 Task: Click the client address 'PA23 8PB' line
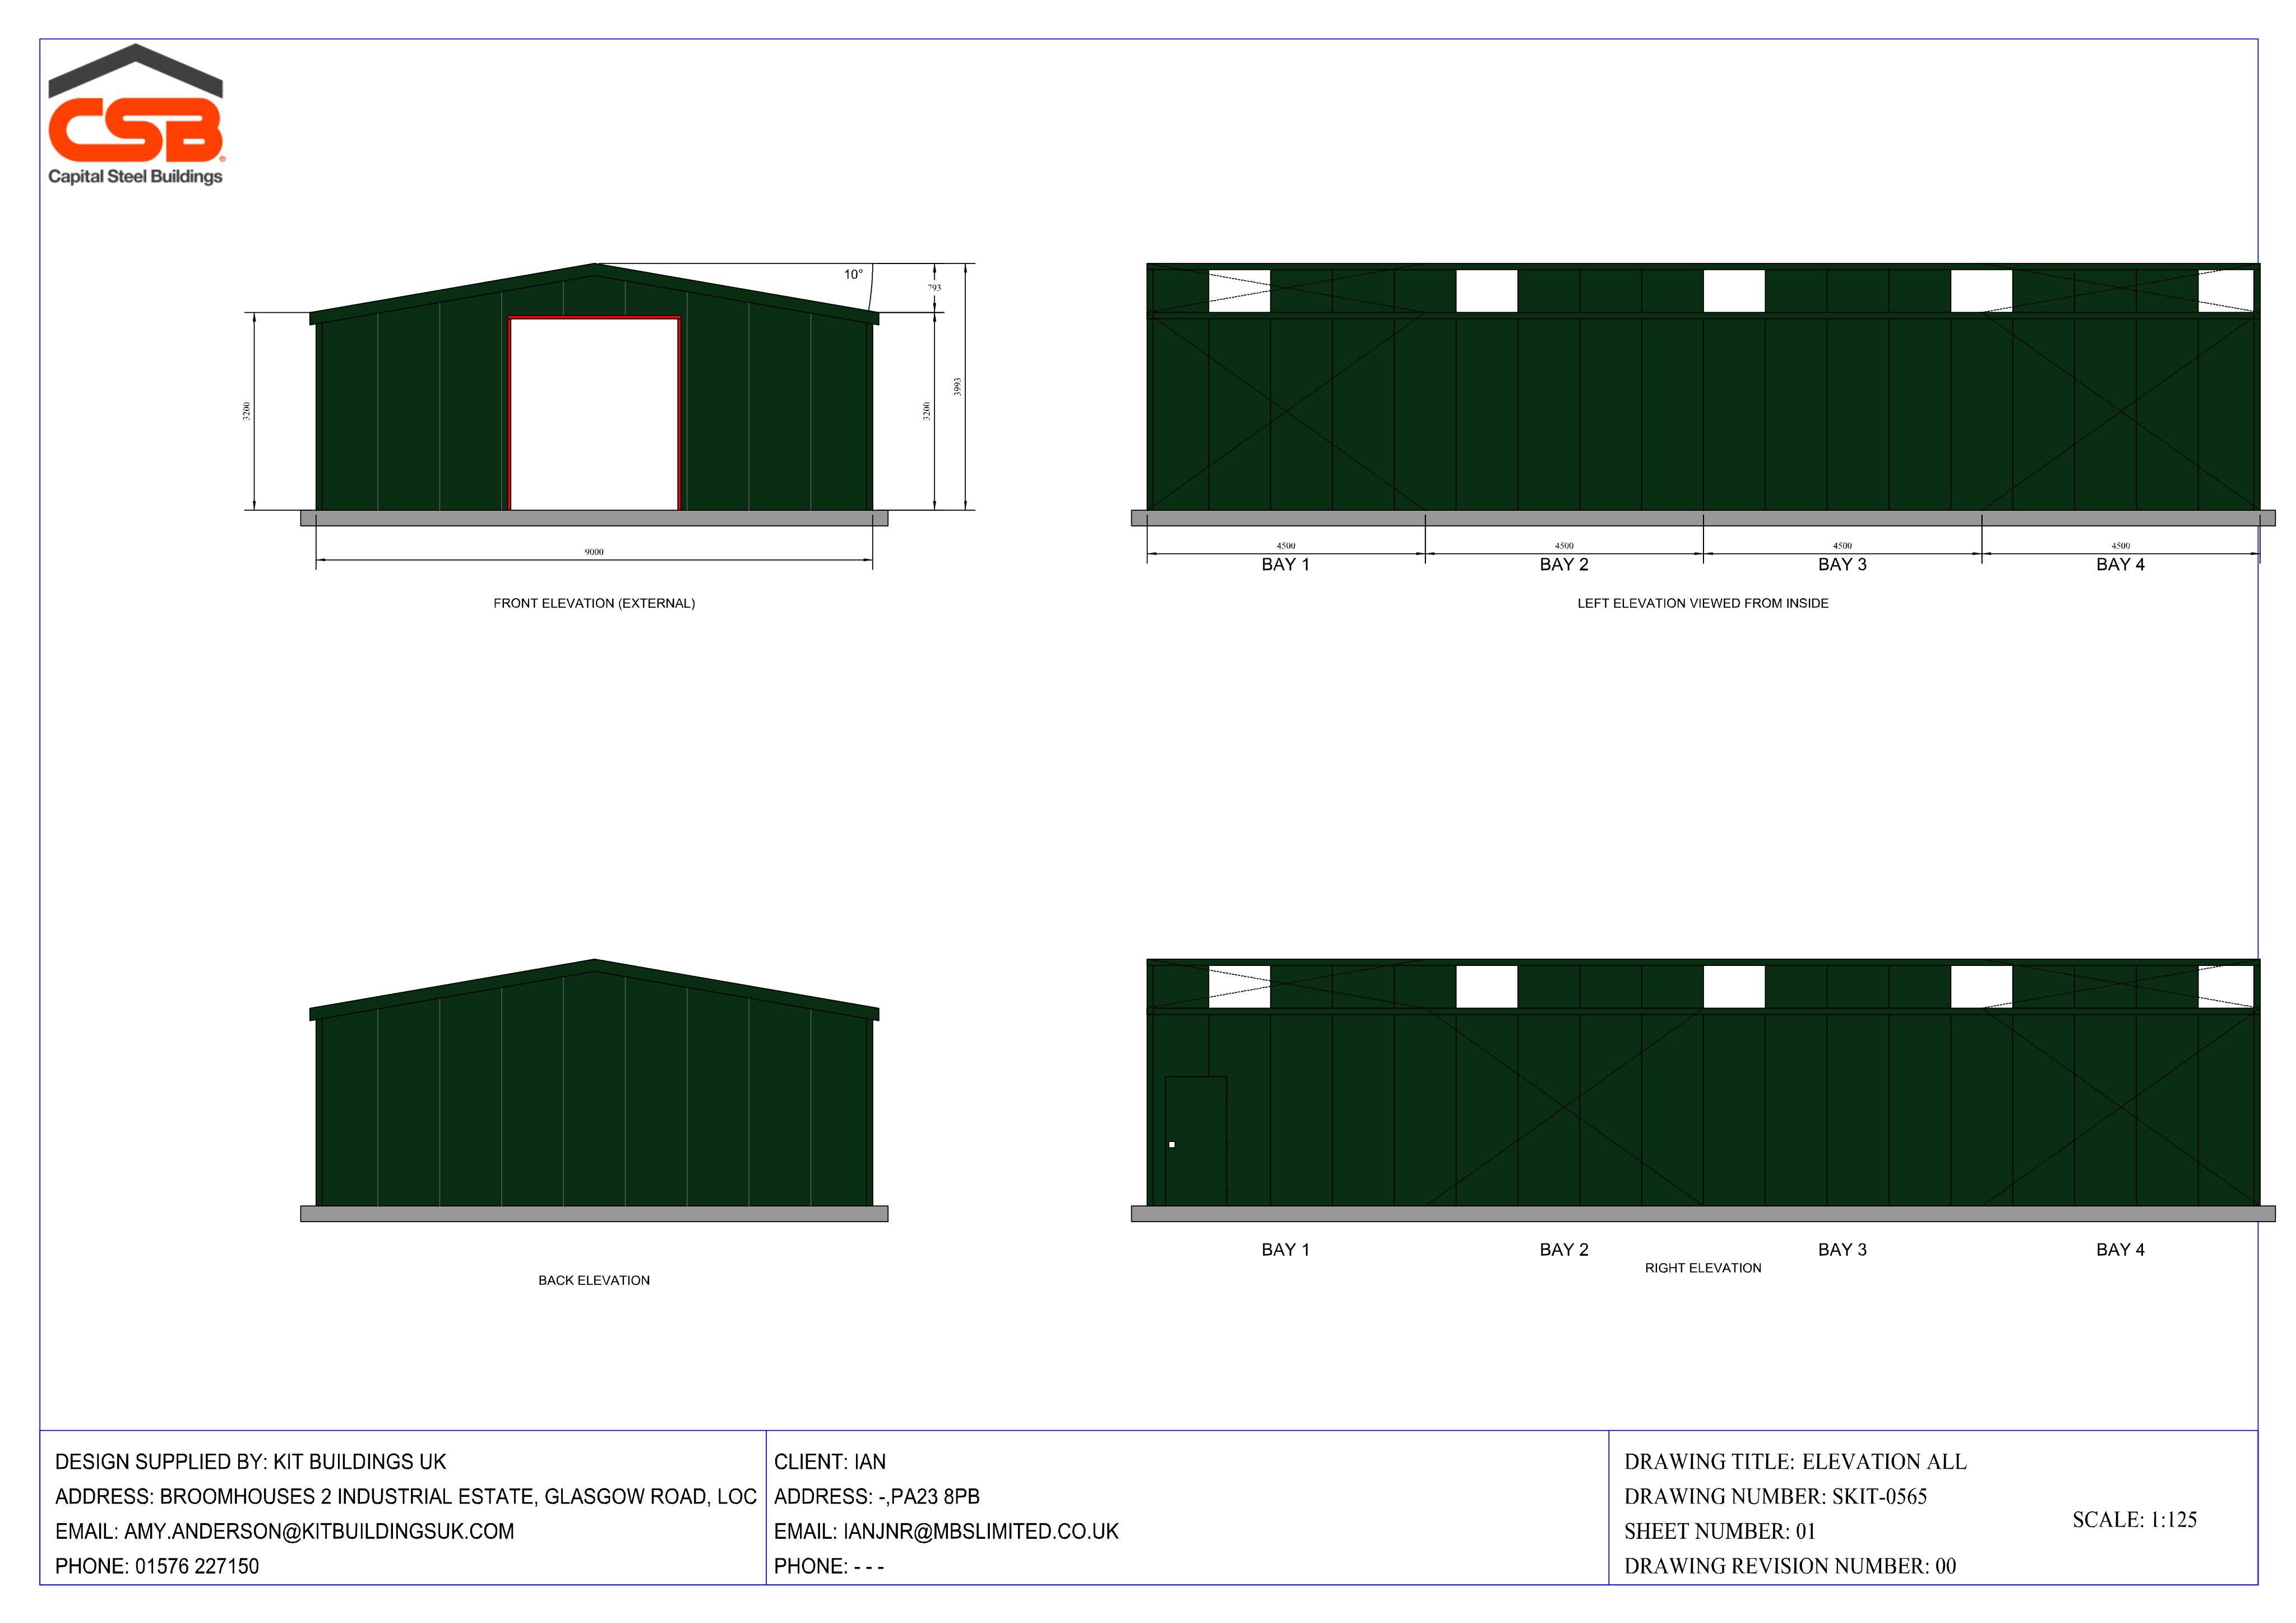877,1497
